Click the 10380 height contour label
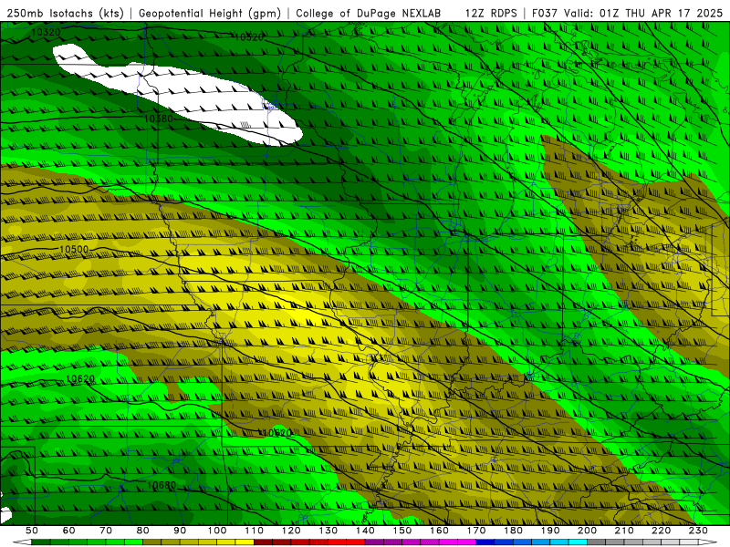 (158, 119)
